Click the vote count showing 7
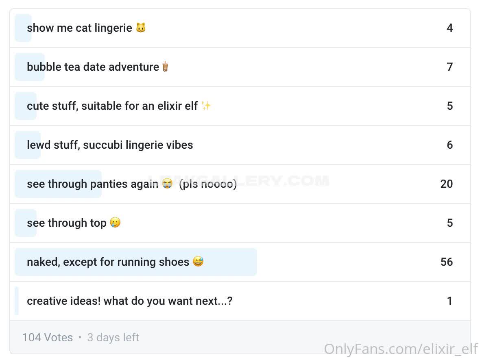 (449, 67)
